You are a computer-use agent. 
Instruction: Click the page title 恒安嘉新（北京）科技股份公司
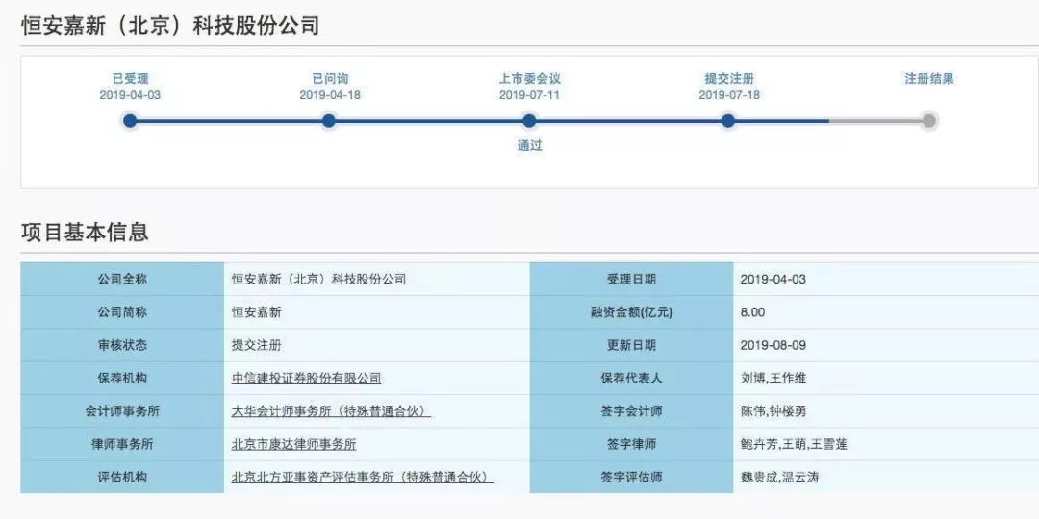[170, 26]
